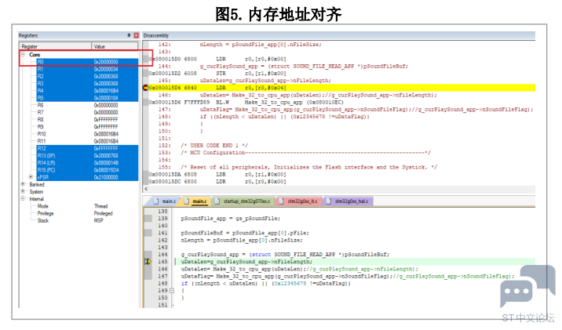The height and width of the screenshot is (330, 562).
Task: Select the active bold main.c tab
Action: click(x=195, y=201)
